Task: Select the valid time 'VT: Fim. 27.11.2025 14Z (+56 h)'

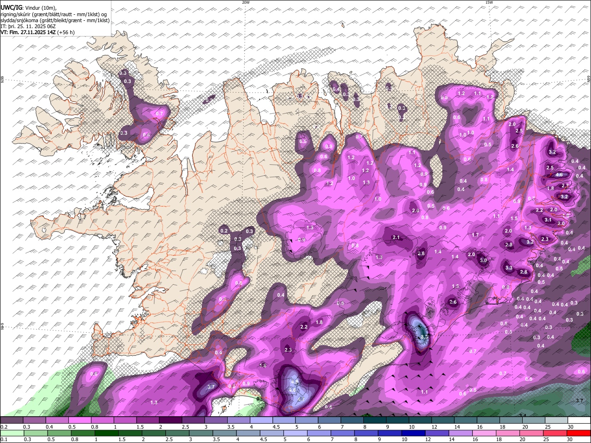Action: tap(37, 32)
